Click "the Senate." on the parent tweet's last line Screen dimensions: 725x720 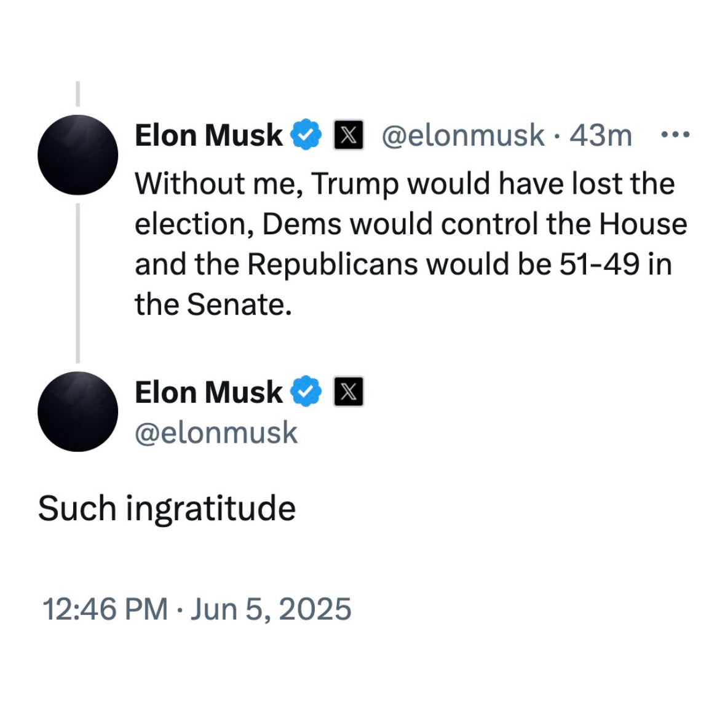click(x=213, y=304)
